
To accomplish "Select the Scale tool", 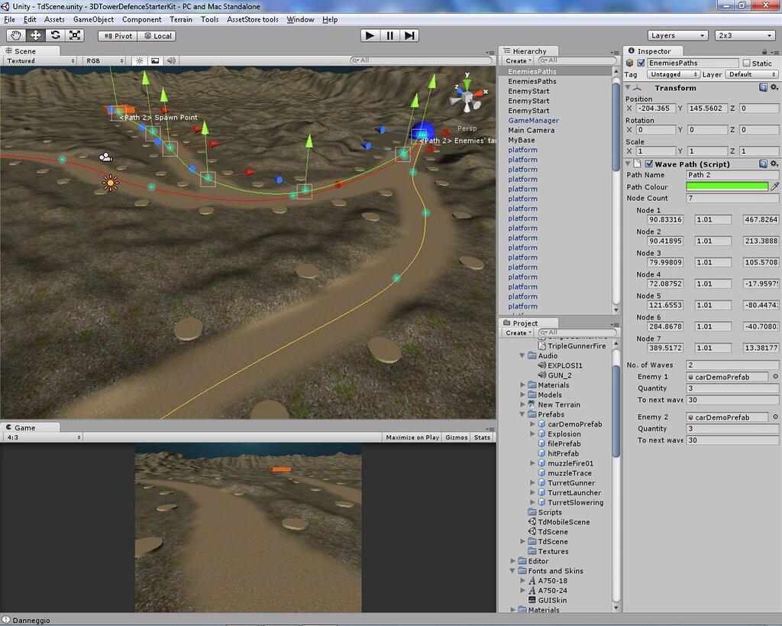I will pyautogui.click(x=75, y=35).
